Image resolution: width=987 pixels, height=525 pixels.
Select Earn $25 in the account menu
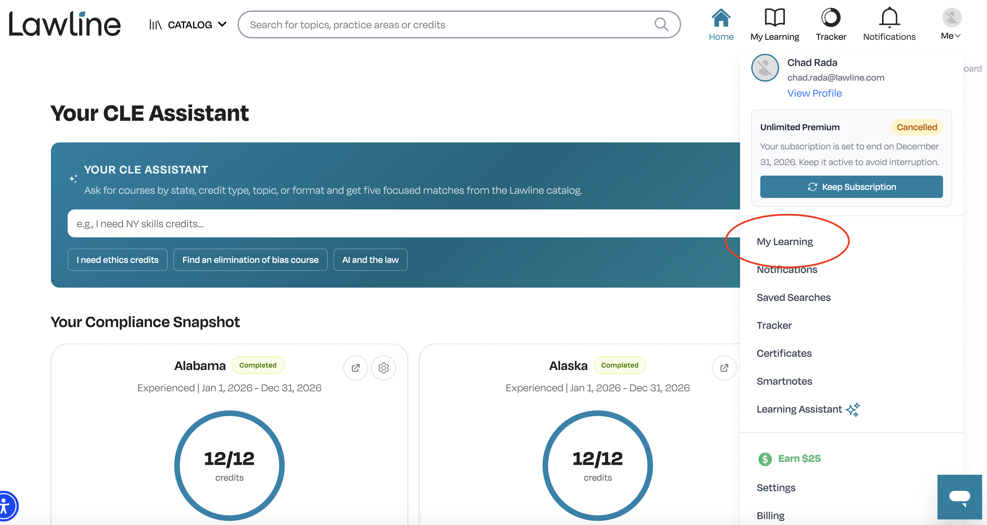(789, 459)
